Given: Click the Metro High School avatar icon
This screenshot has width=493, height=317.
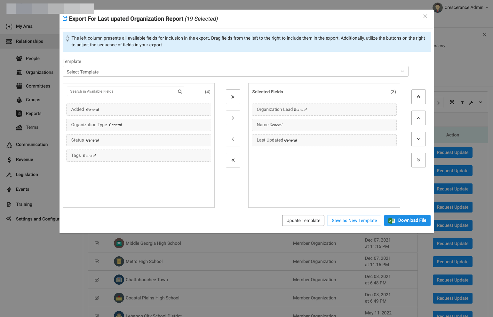Looking at the screenshot, I should [119, 261].
